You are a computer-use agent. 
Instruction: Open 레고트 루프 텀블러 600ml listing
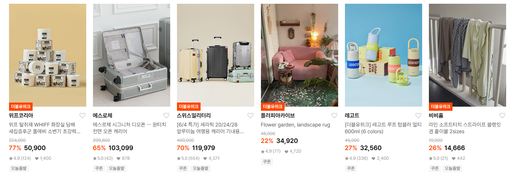[x=383, y=128]
